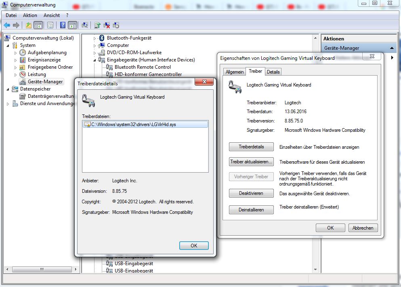401x287 pixels.
Task: Click the Bluetooth-Funkgerät Bluetooth icon
Action: coord(102,38)
